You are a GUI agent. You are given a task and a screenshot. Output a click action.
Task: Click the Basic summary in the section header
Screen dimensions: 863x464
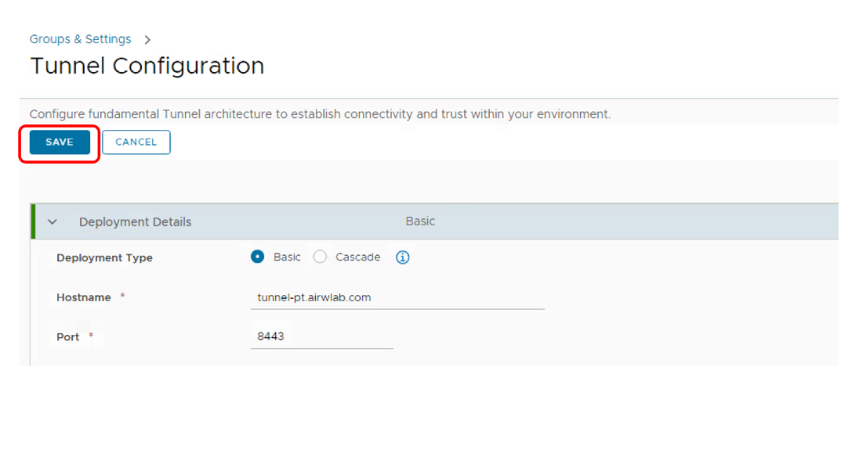(x=420, y=221)
